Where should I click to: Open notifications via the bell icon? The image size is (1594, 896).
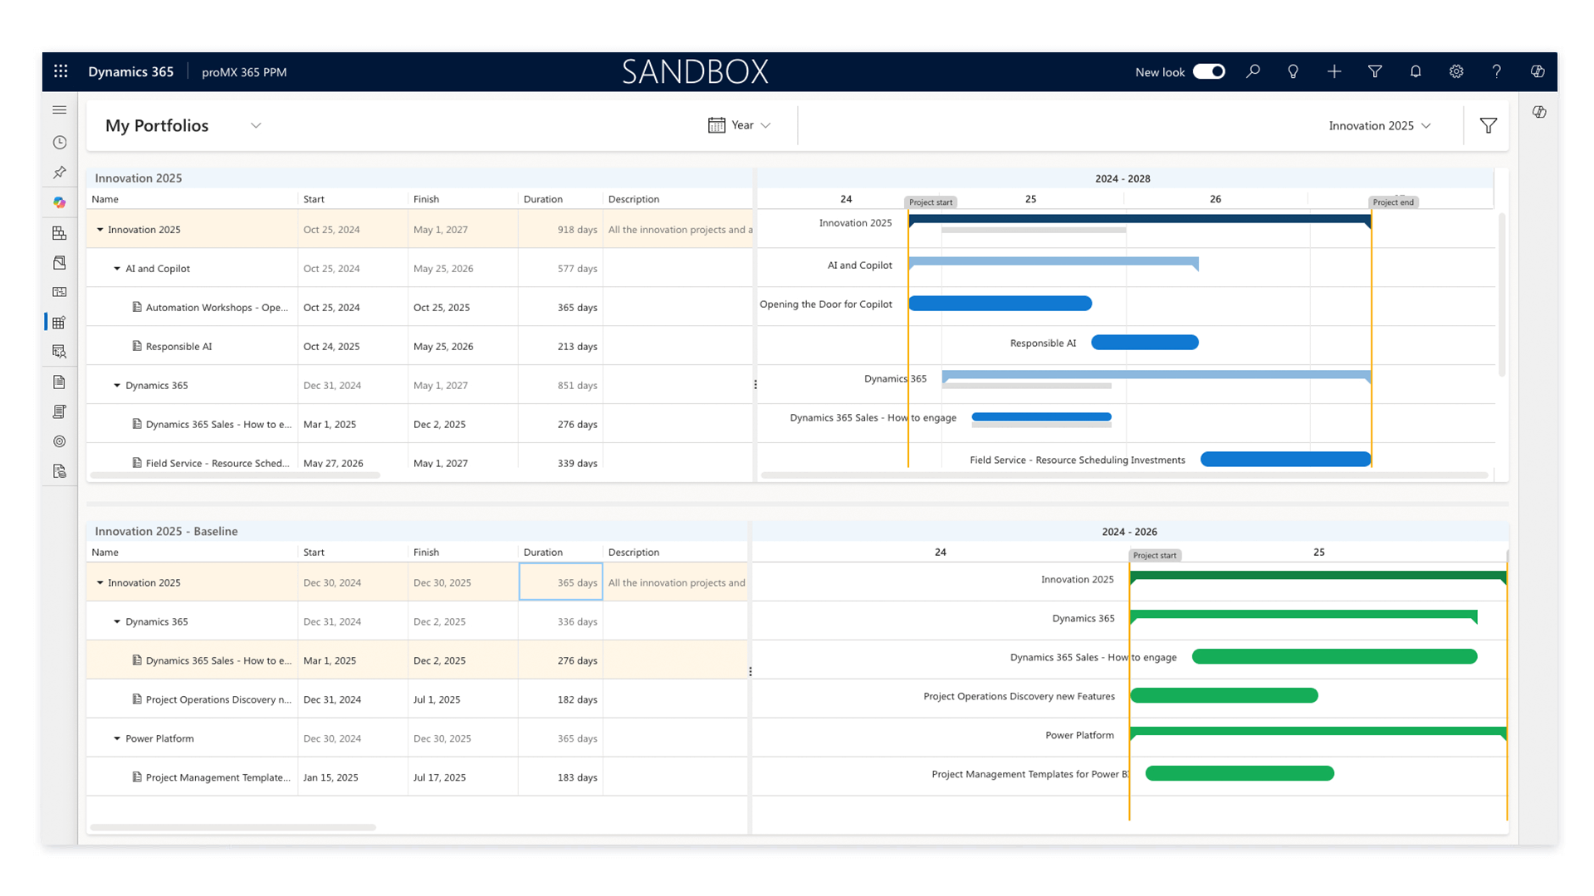tap(1415, 71)
